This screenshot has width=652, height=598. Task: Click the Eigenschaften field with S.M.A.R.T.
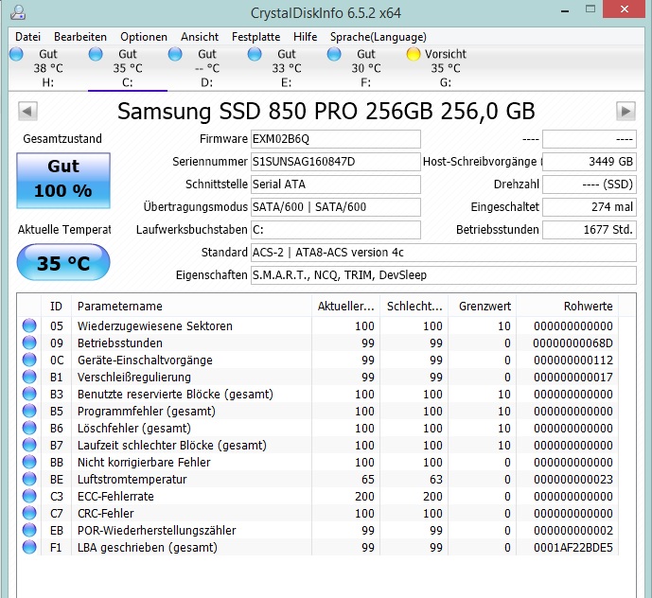(444, 275)
